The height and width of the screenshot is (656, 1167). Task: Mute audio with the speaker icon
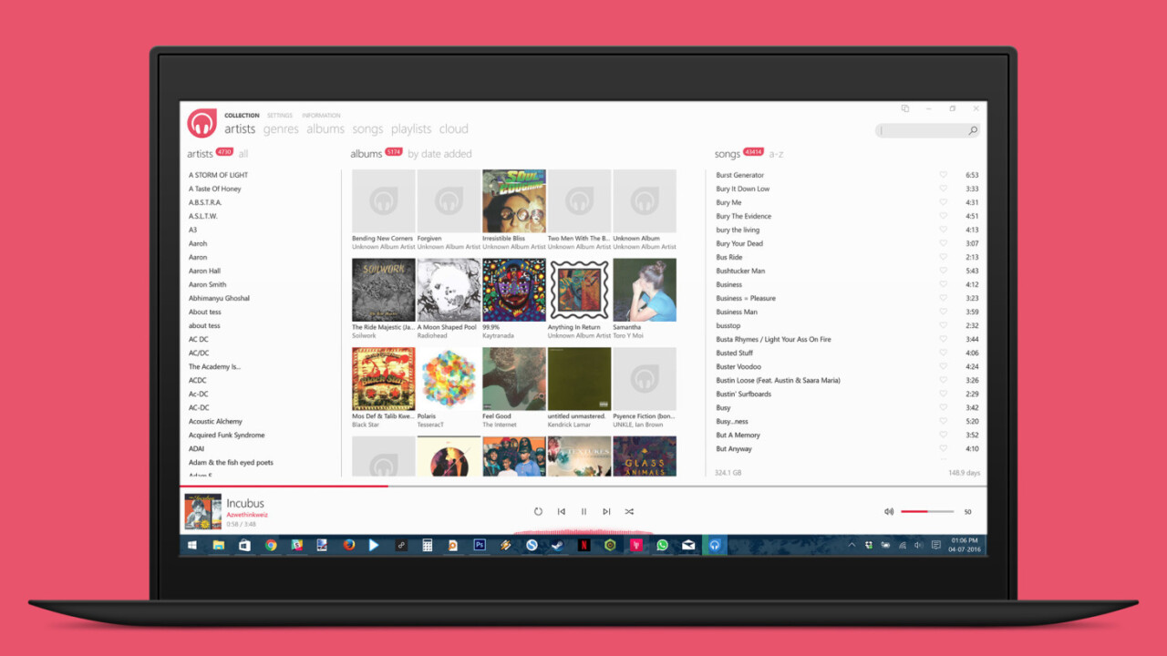(888, 512)
